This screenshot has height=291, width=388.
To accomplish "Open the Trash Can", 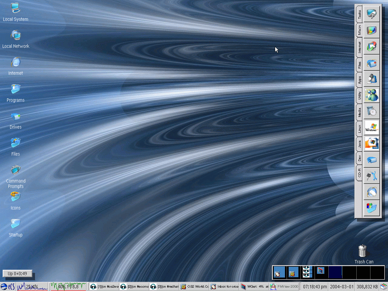I will [x=362, y=251].
